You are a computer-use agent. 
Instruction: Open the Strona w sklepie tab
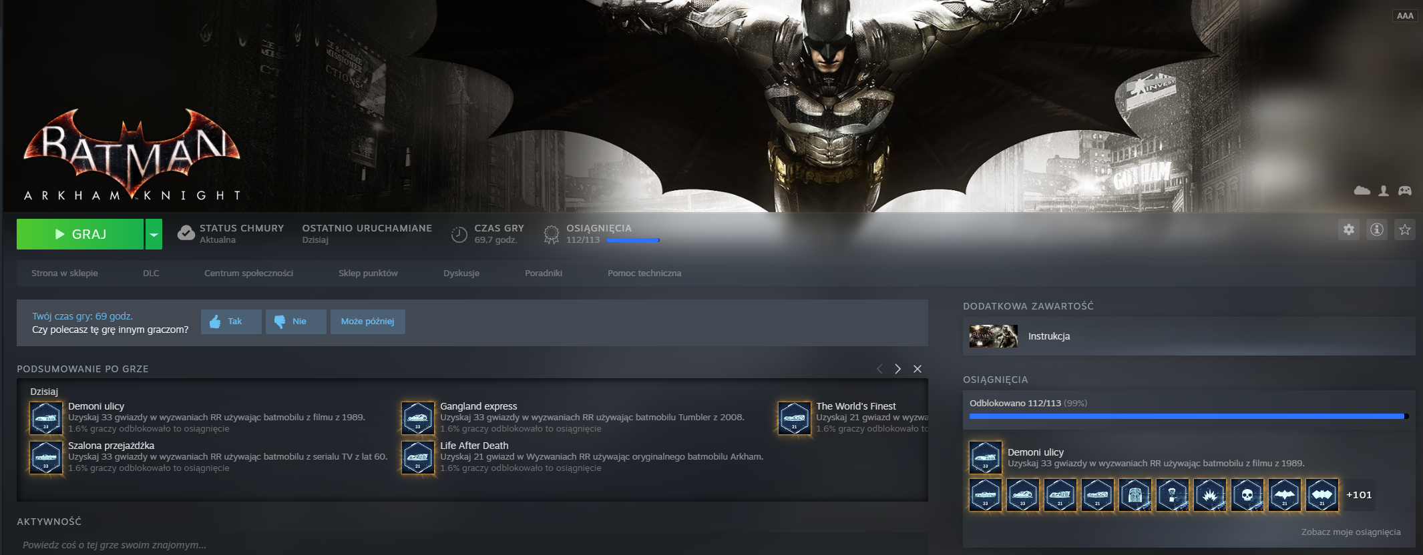coord(65,273)
